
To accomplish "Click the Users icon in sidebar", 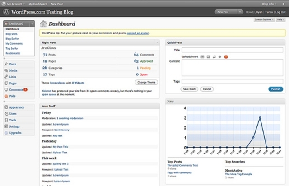I will (6, 114).
